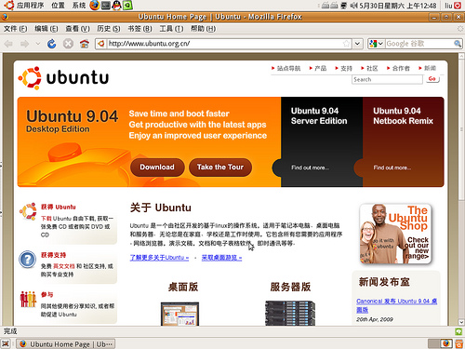Click the green status bar icon
The width and height of the screenshot is (465, 349).
(458, 331)
